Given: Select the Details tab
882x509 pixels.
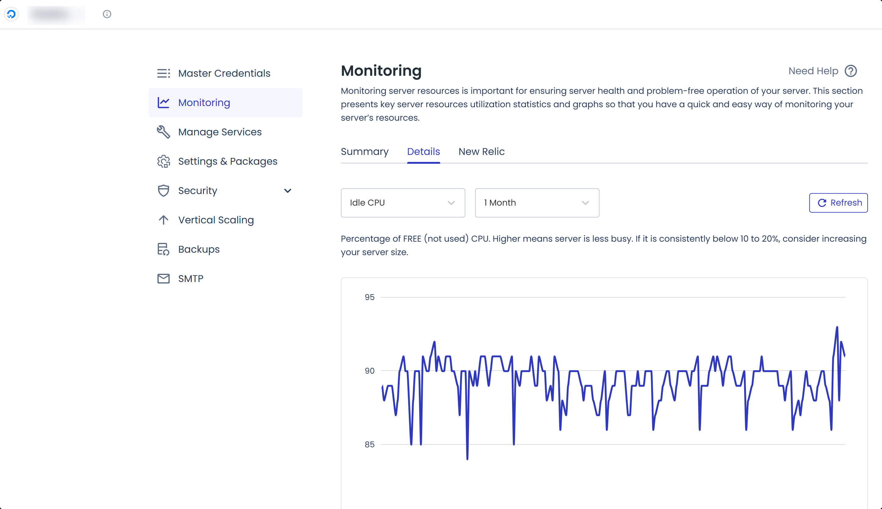Looking at the screenshot, I should [x=423, y=152].
